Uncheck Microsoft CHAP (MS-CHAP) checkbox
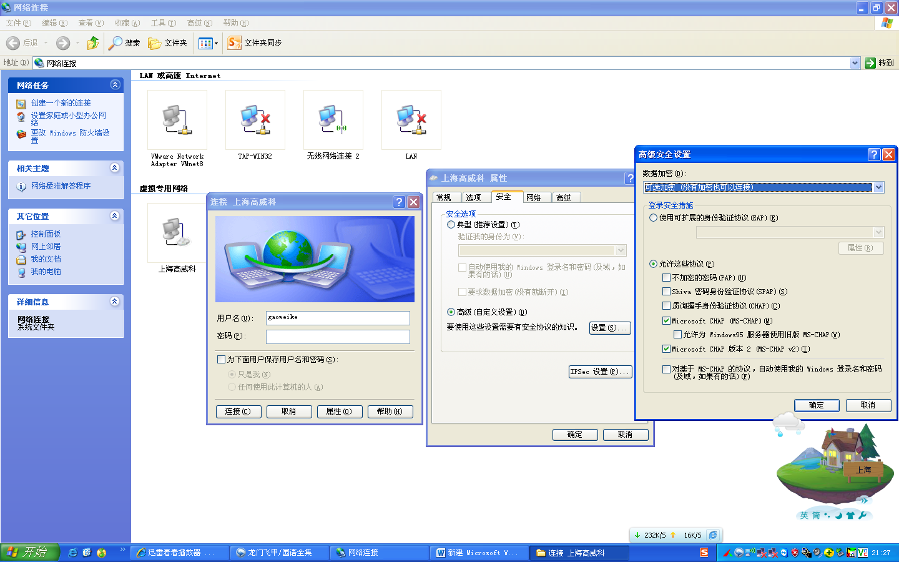The width and height of the screenshot is (899, 562). pyautogui.click(x=666, y=321)
